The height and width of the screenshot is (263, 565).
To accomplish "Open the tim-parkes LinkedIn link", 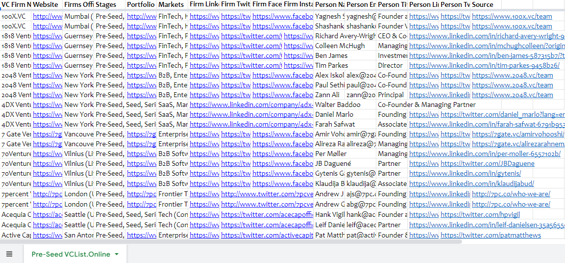I will (x=484, y=65).
